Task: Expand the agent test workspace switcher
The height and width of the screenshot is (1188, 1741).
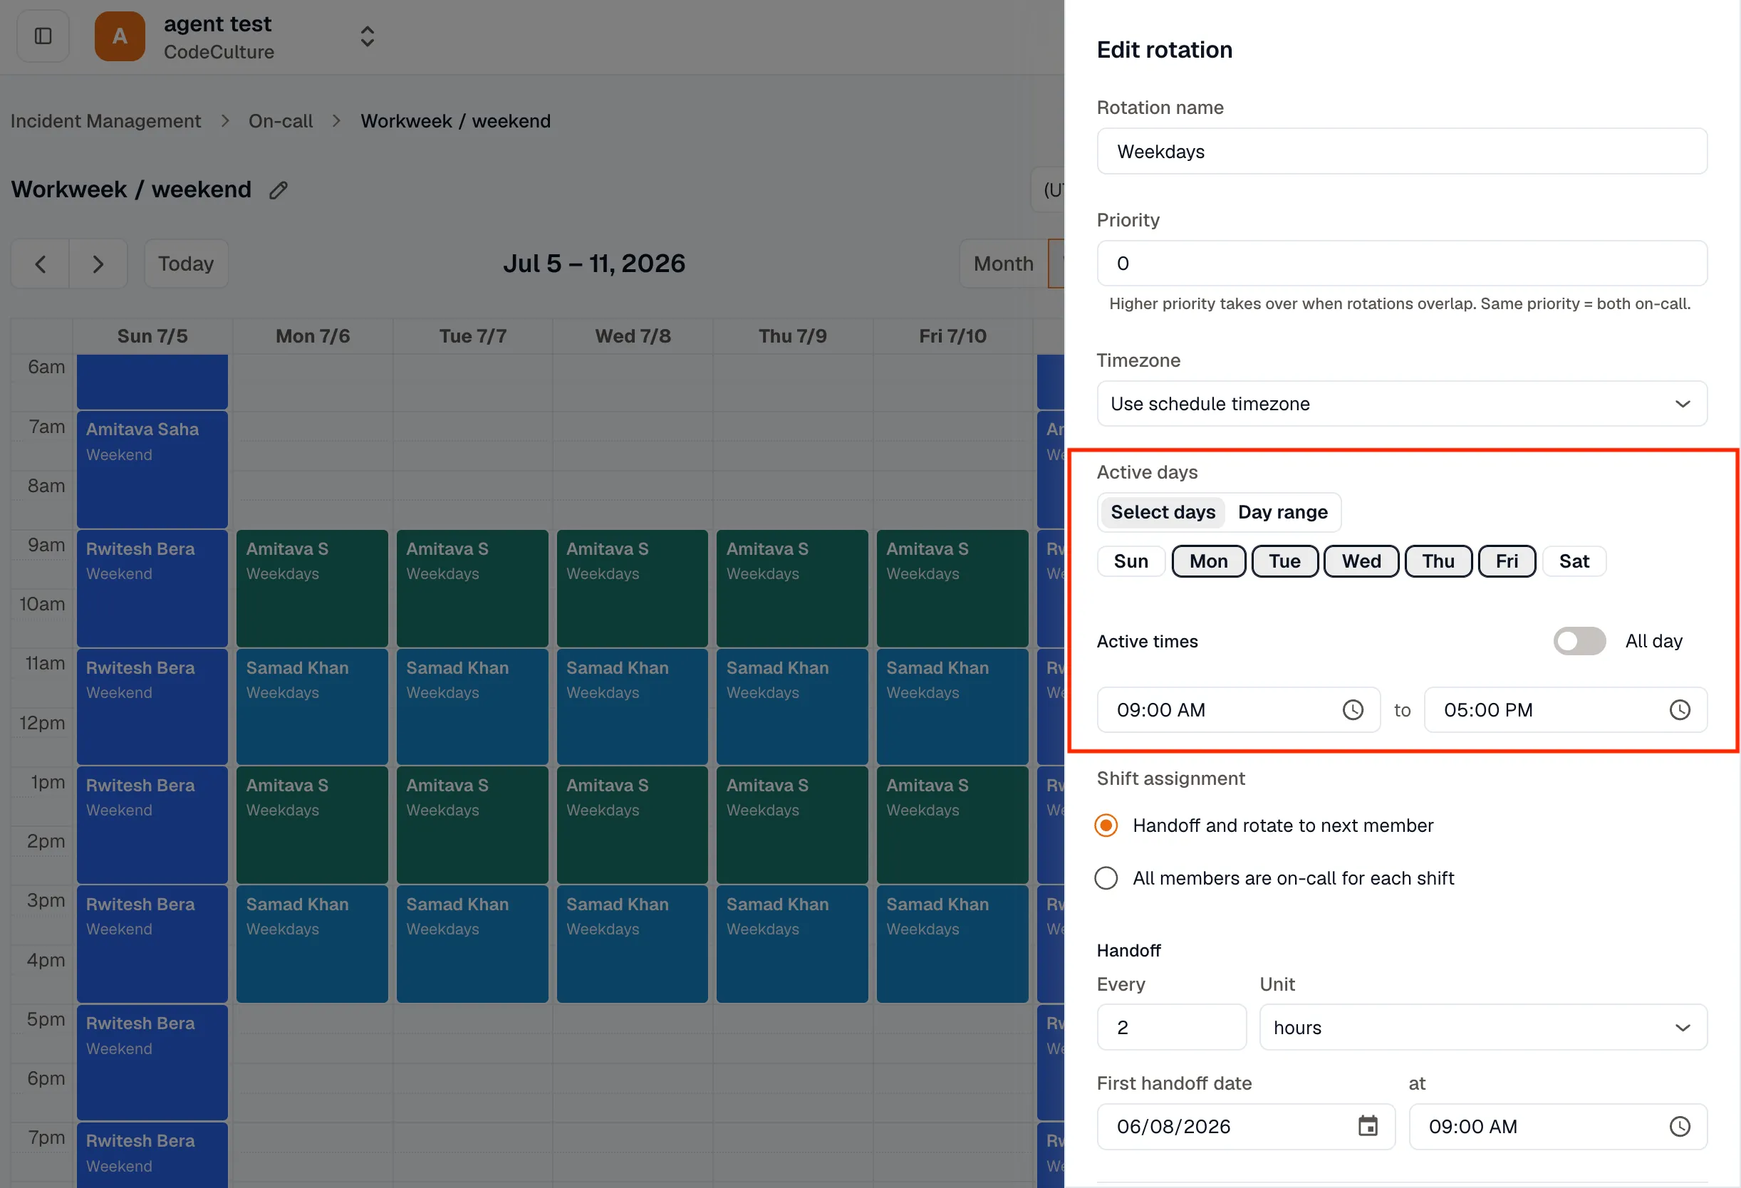Action: pos(367,36)
